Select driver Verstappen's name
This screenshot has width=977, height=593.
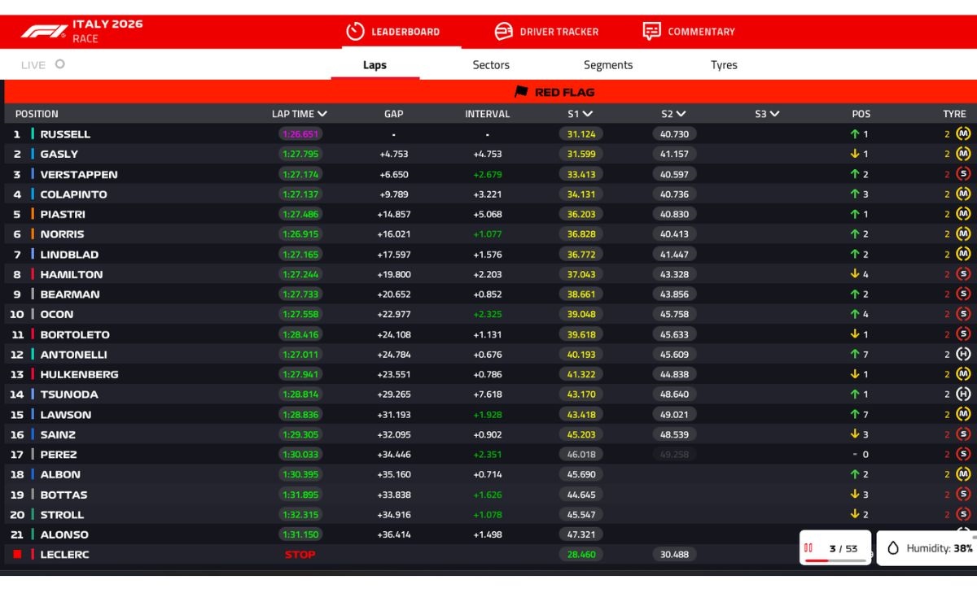tap(79, 174)
